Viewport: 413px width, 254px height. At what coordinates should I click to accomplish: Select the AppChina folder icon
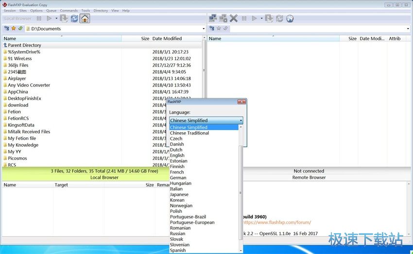[x=5, y=92]
